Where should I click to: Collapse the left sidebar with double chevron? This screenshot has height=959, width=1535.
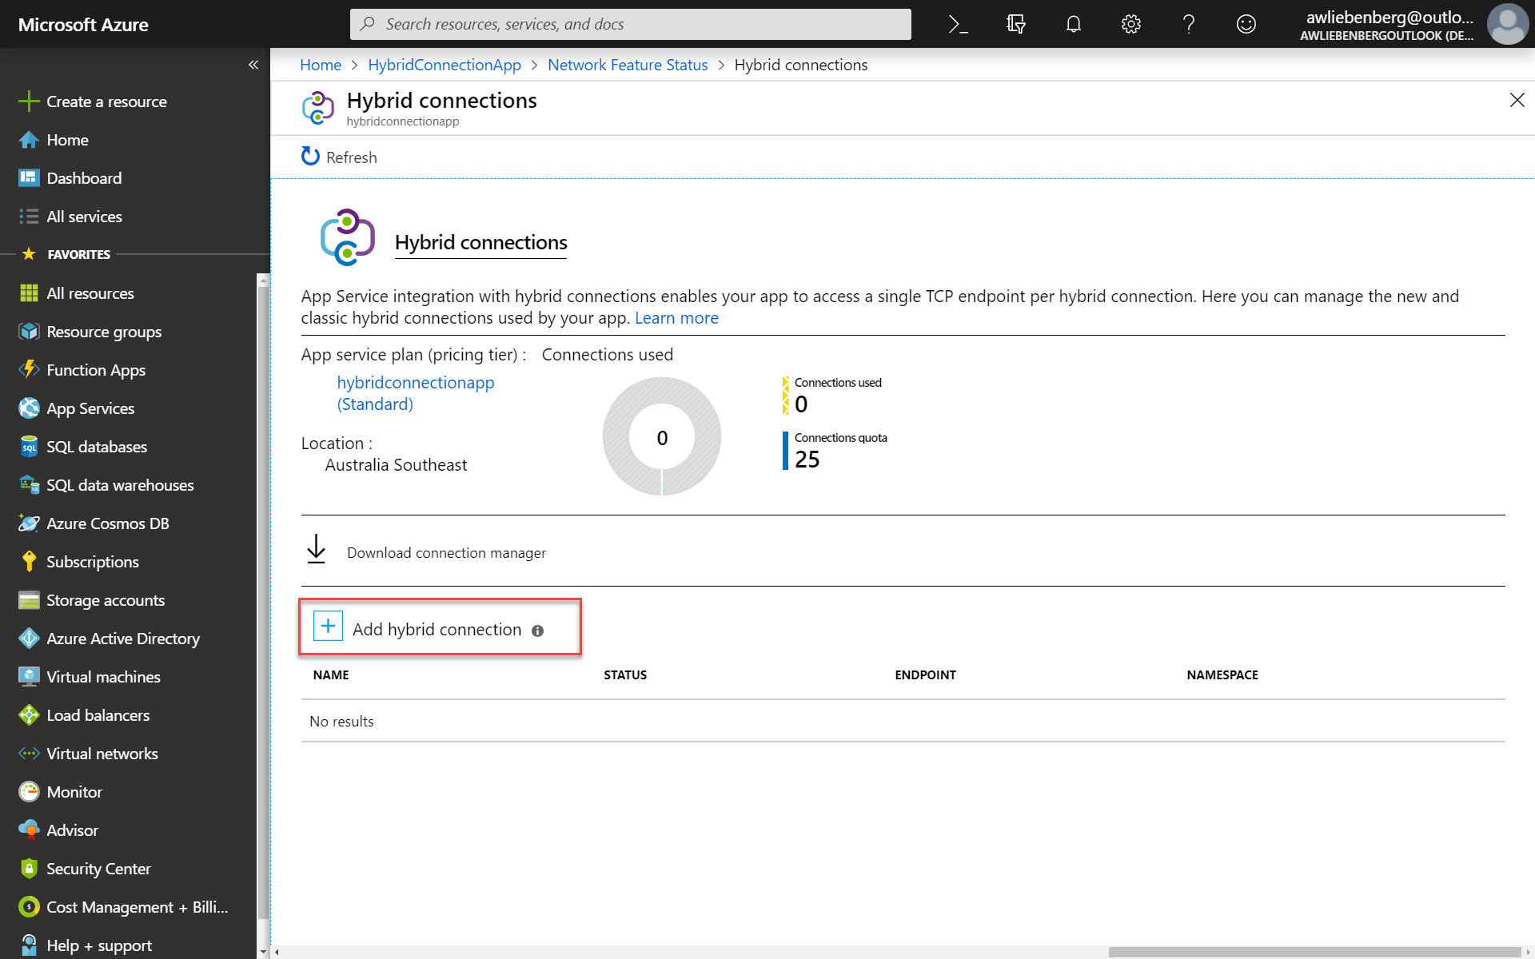253,65
